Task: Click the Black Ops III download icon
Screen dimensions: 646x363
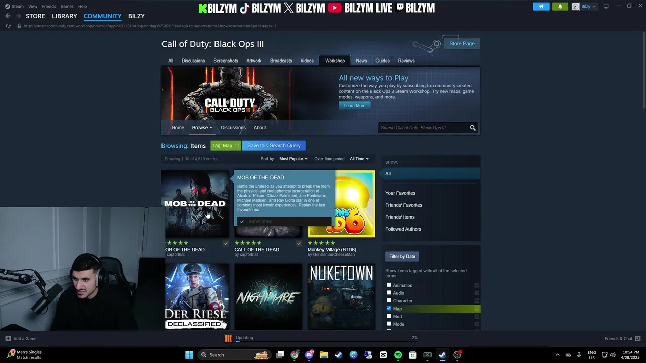Action: tap(228, 339)
